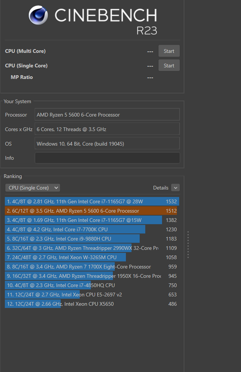This screenshot has height=372, width=241.
Task: Click the Cinebench logo sphere icon
Action: click(x=38, y=15)
